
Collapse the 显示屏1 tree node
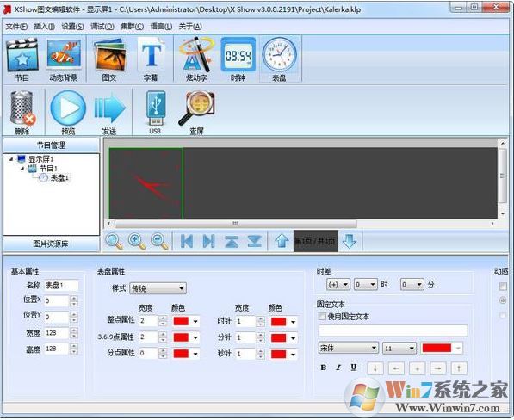[x=11, y=159]
